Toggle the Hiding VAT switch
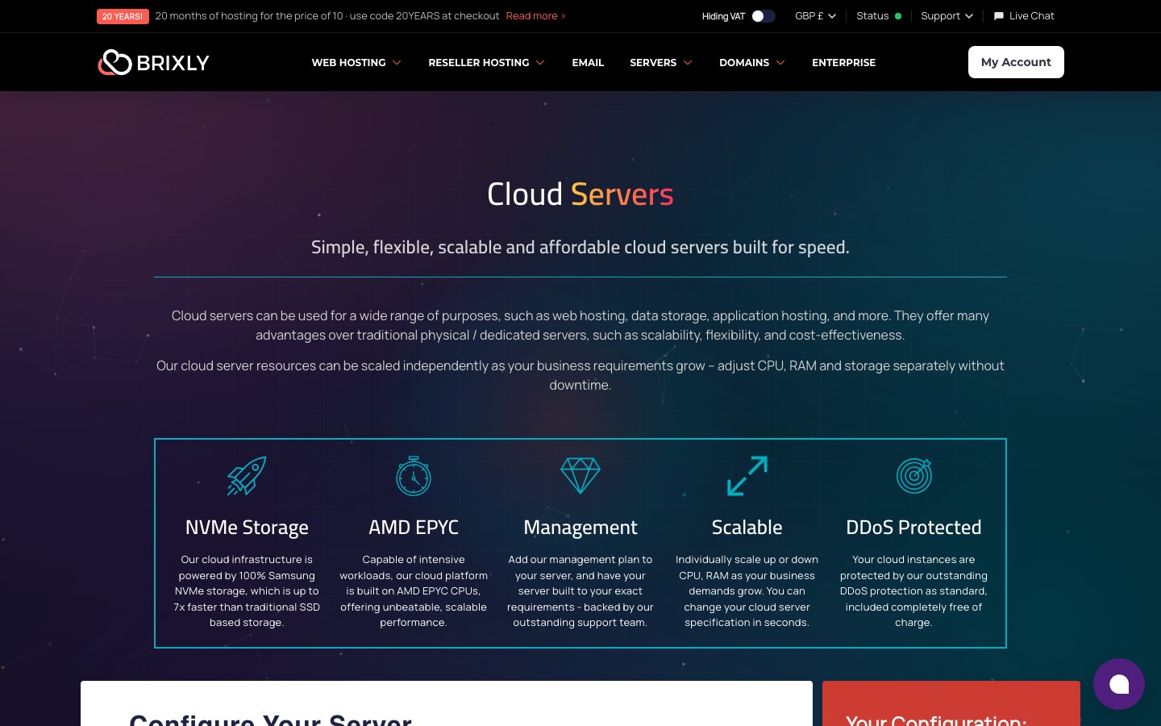Viewport: 1161px width, 726px height. click(763, 16)
